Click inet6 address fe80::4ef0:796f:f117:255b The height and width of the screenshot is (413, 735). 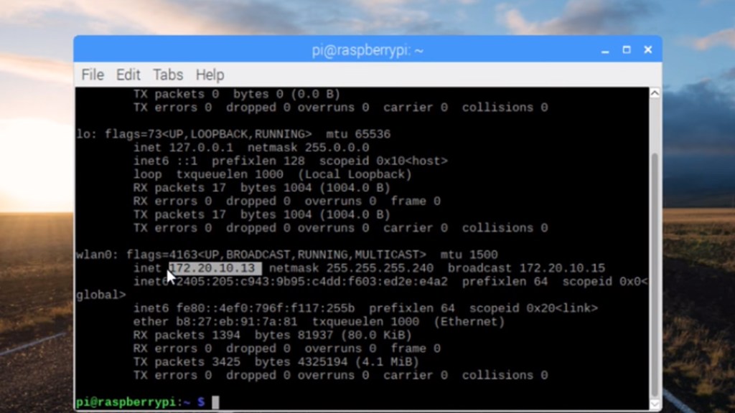[x=266, y=308]
